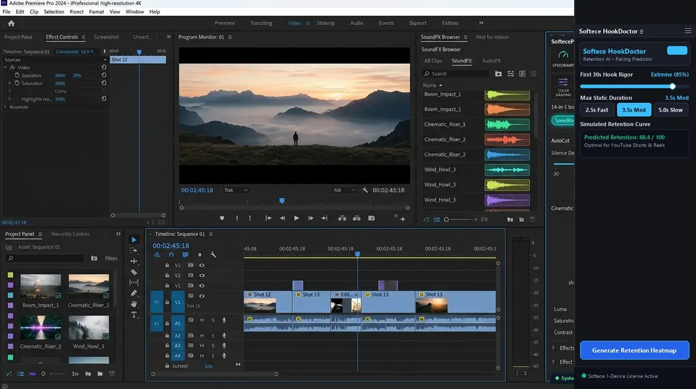Mute audio track A1

(x=202, y=320)
